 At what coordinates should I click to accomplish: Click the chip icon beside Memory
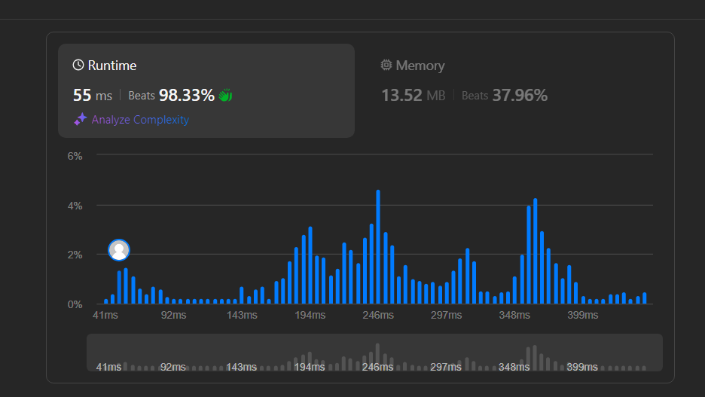pyautogui.click(x=386, y=66)
